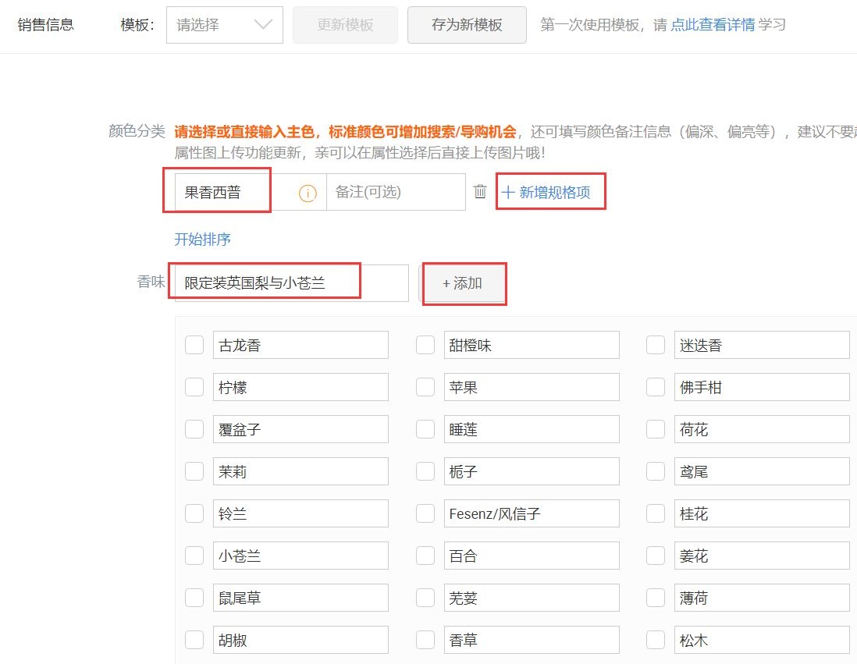Click the 覆盆子 text field
The width and height of the screenshot is (857, 664).
click(x=300, y=429)
